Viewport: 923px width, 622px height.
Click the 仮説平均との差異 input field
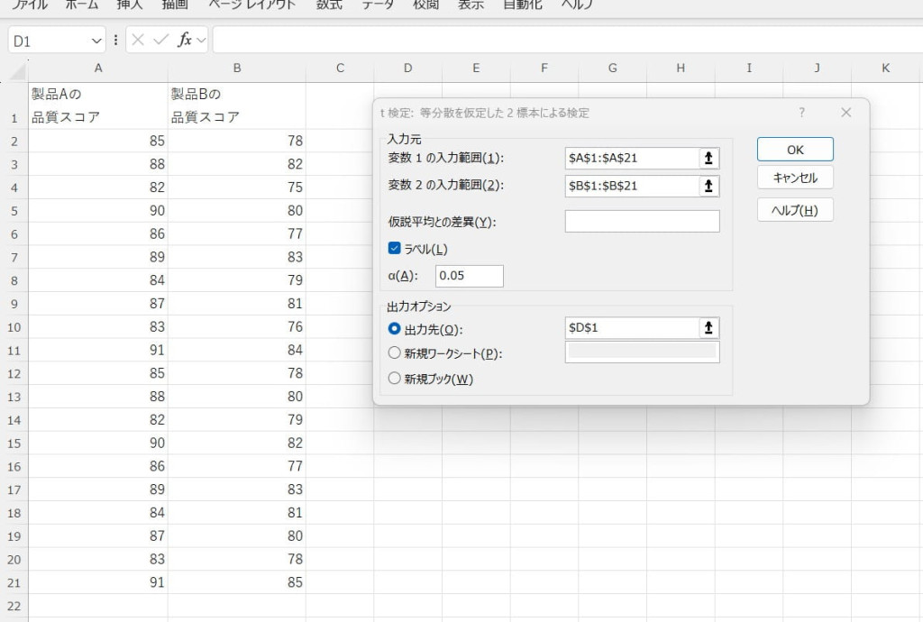[642, 222]
